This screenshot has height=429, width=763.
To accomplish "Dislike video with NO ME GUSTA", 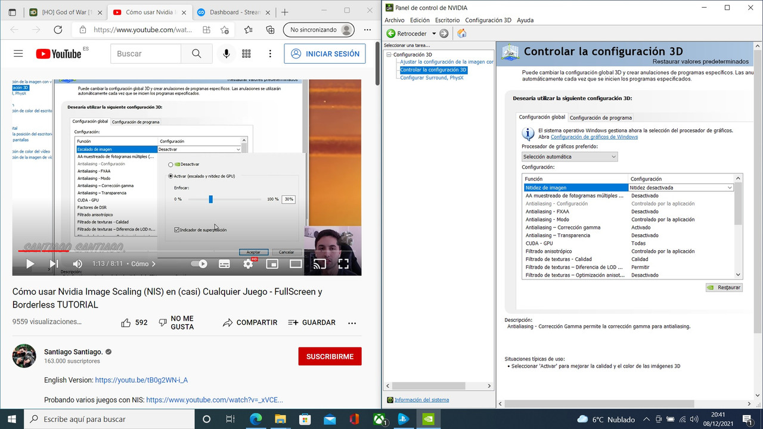I will pos(176,322).
